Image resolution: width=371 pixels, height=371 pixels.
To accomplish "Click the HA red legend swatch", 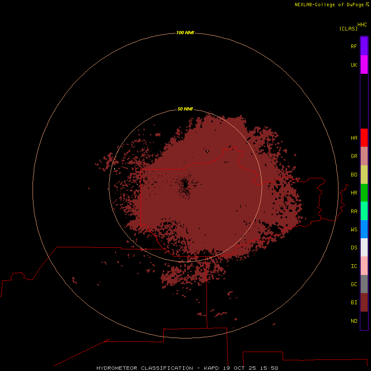I will click(364, 138).
